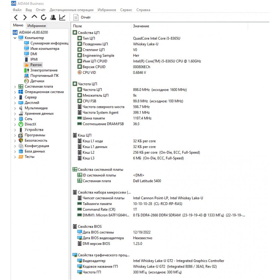The image size is (280, 280).
Task: Go forward with the right arrow button
Action: tap(25, 17)
